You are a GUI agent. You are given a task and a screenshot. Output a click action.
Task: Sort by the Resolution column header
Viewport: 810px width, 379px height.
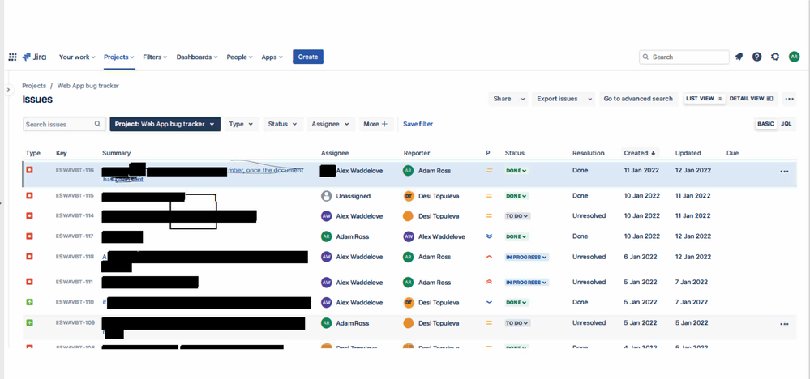(589, 153)
